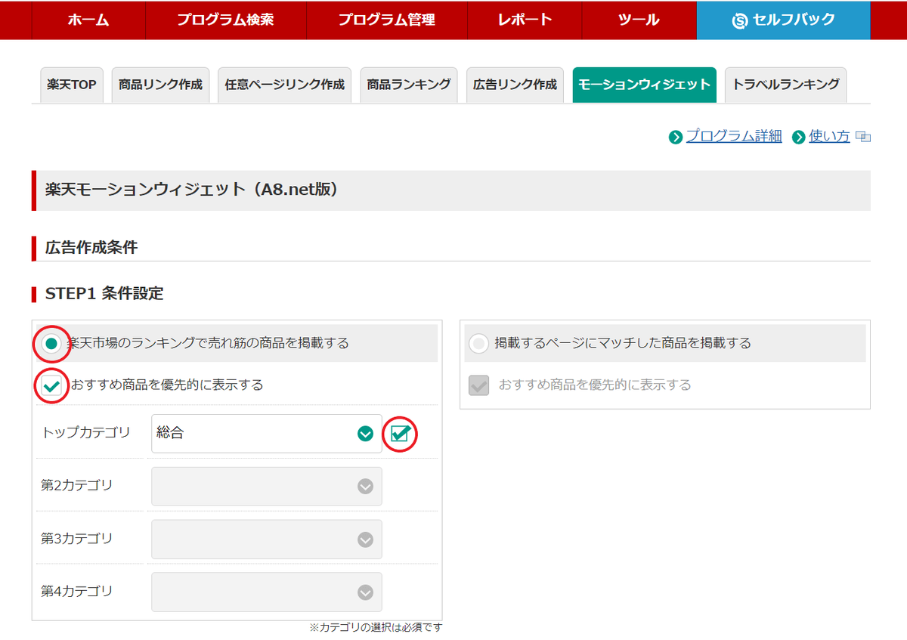The image size is (907, 640).
Task: Open the プログラム詳細 link
Action: [734, 136]
